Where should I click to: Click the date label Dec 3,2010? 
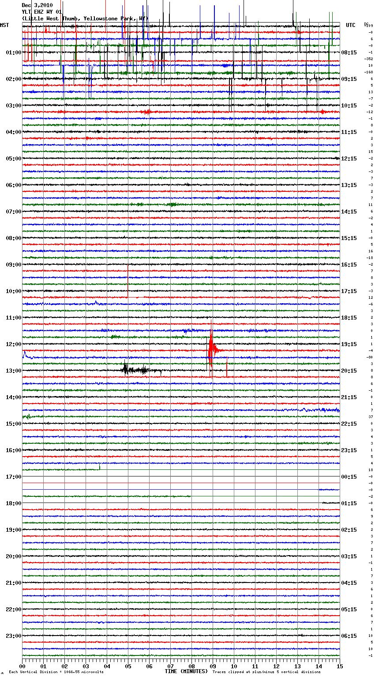click(x=37, y=5)
